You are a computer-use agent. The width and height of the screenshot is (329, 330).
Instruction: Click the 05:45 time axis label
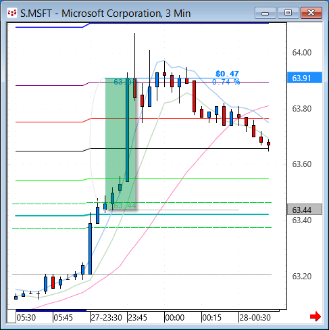pos(64,318)
